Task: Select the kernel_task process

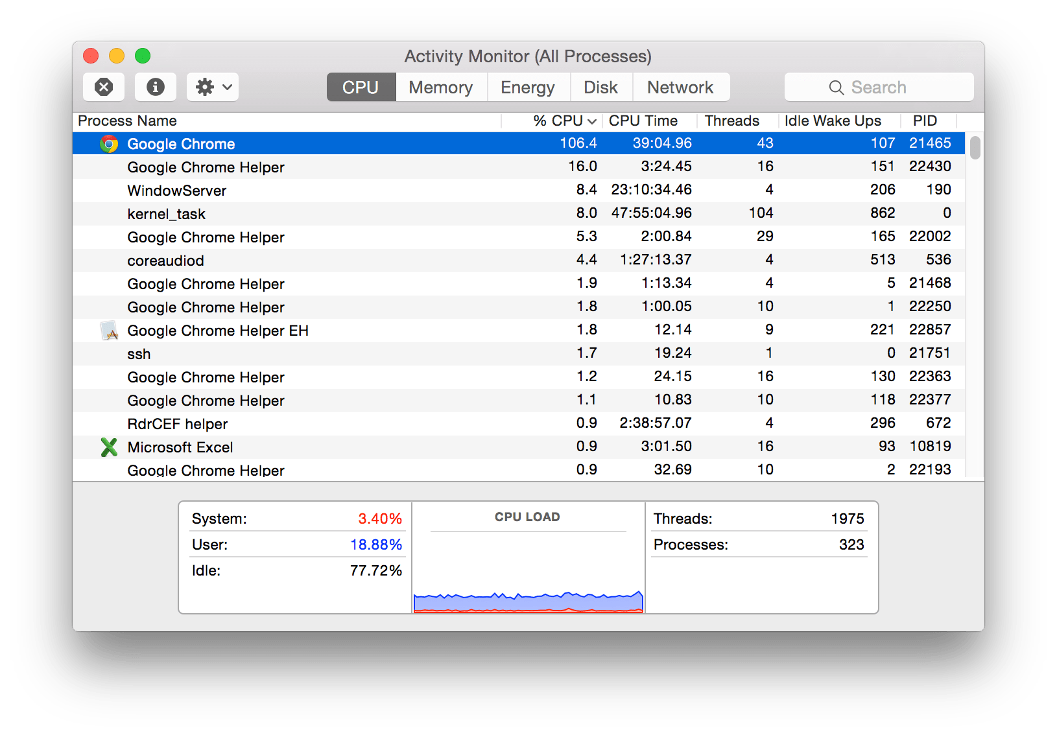Action: coord(166,214)
